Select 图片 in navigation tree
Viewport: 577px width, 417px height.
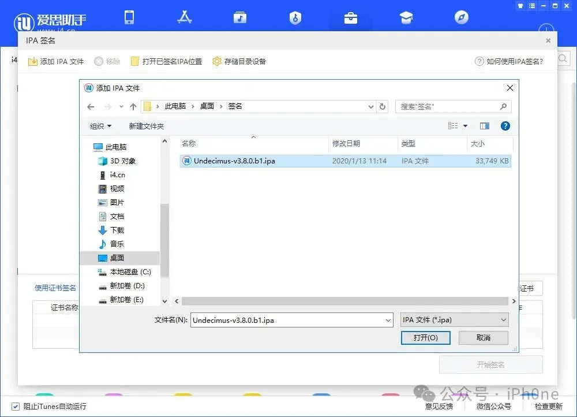coord(111,203)
